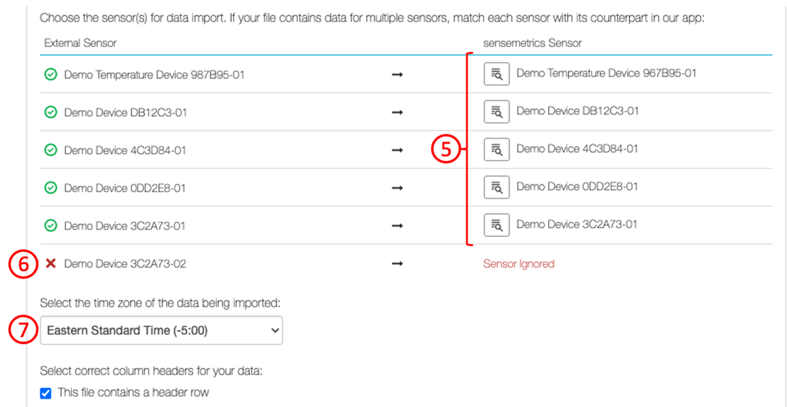Click sensor search icon for Demo Device 4C3D84-01
The height and width of the screenshot is (407, 787).
[x=497, y=149]
